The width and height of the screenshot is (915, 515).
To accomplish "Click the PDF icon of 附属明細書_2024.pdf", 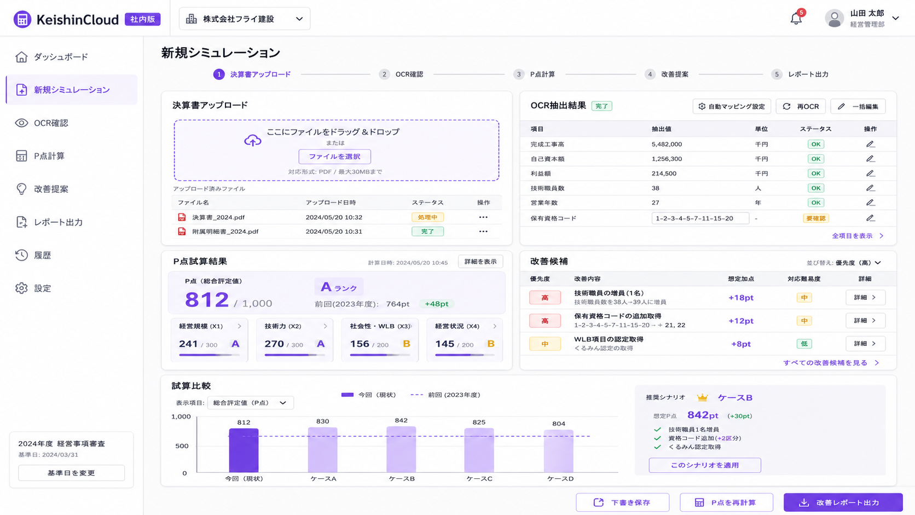I will point(182,232).
